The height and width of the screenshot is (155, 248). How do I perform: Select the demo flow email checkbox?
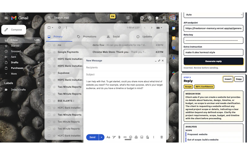pyautogui.click(x=49, y=45)
